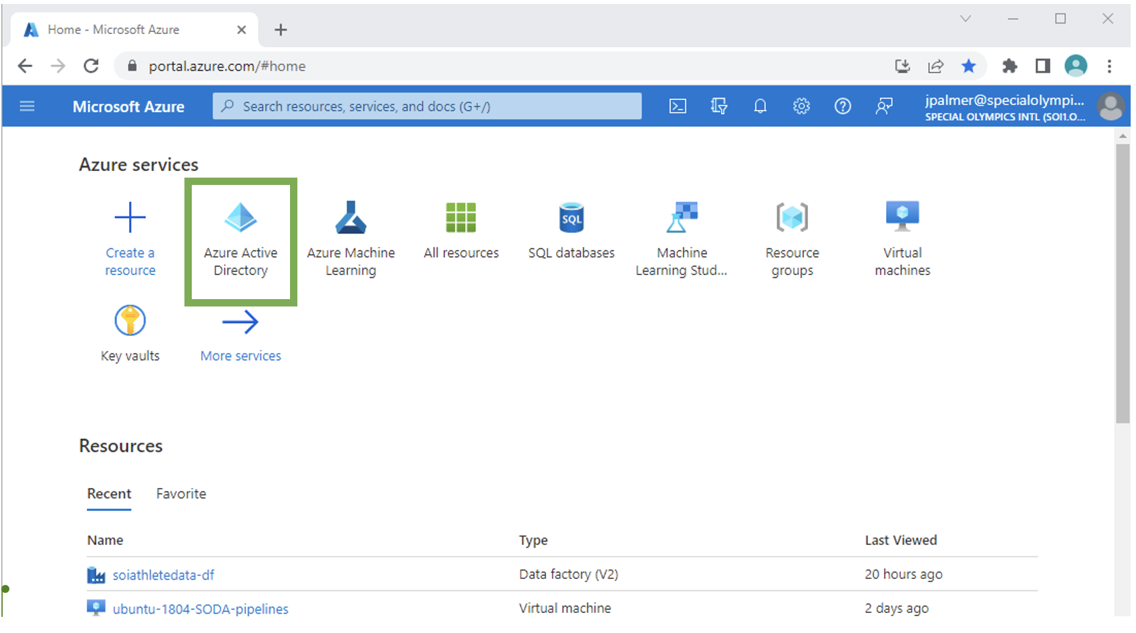Click the jpalmer account name
Viewport: 1136px width, 633px height.
(x=1004, y=100)
